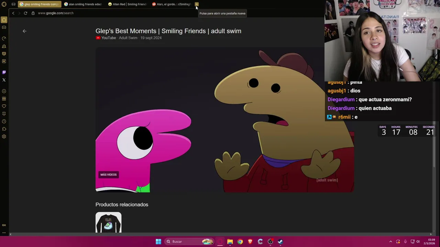This screenshot has height=247, width=440.
Task: Open X (Twitter) panel in sidebar
Action: [4, 80]
